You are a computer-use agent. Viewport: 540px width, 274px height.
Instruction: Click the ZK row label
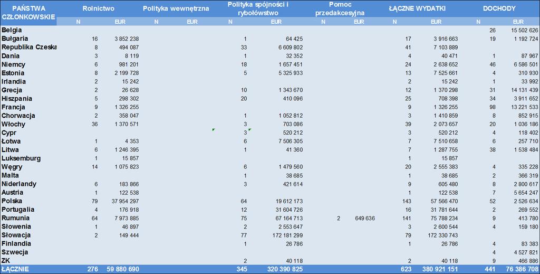pos(5,261)
